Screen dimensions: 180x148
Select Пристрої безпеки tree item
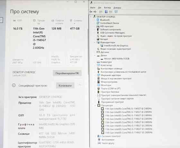tap(110, 92)
